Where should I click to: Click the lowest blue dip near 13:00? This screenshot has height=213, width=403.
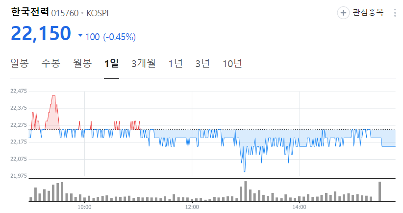point(244,171)
